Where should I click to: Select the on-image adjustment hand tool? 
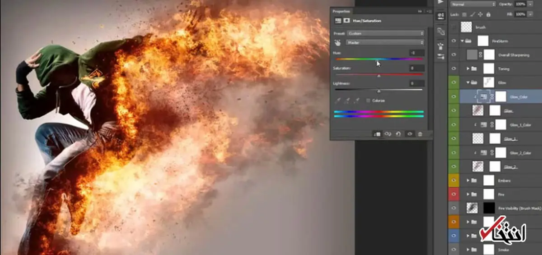coord(337,42)
